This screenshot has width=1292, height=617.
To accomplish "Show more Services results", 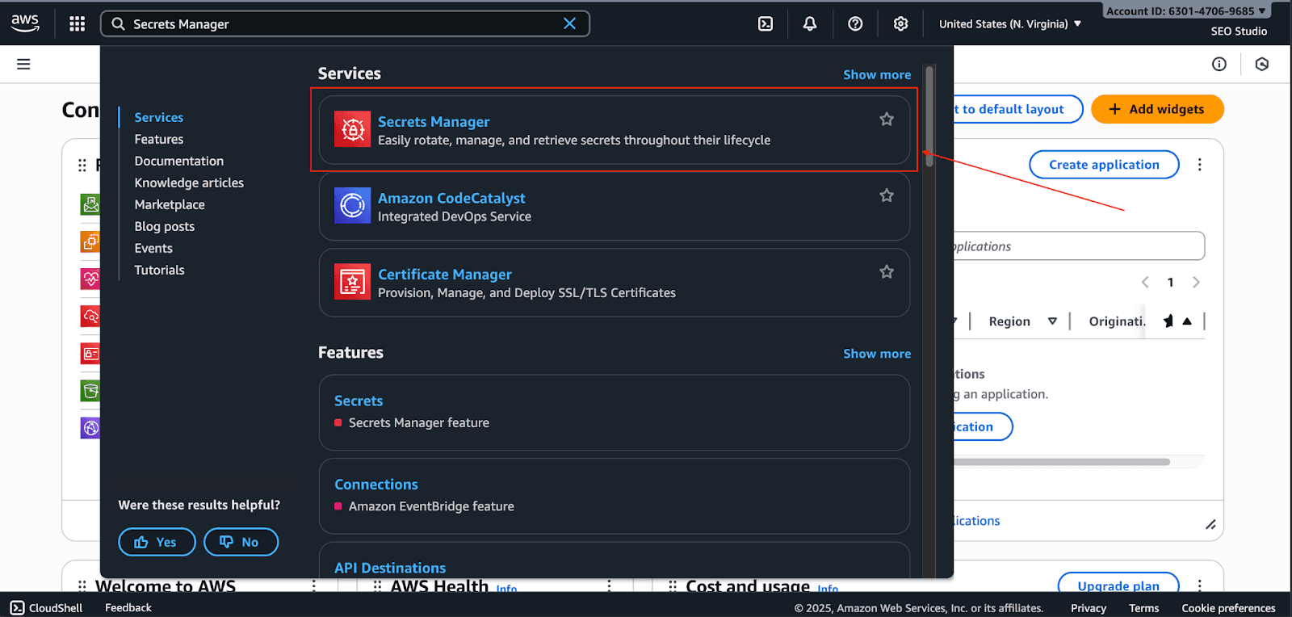I will [877, 74].
